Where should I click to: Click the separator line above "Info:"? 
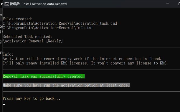click(x=91, y=47)
